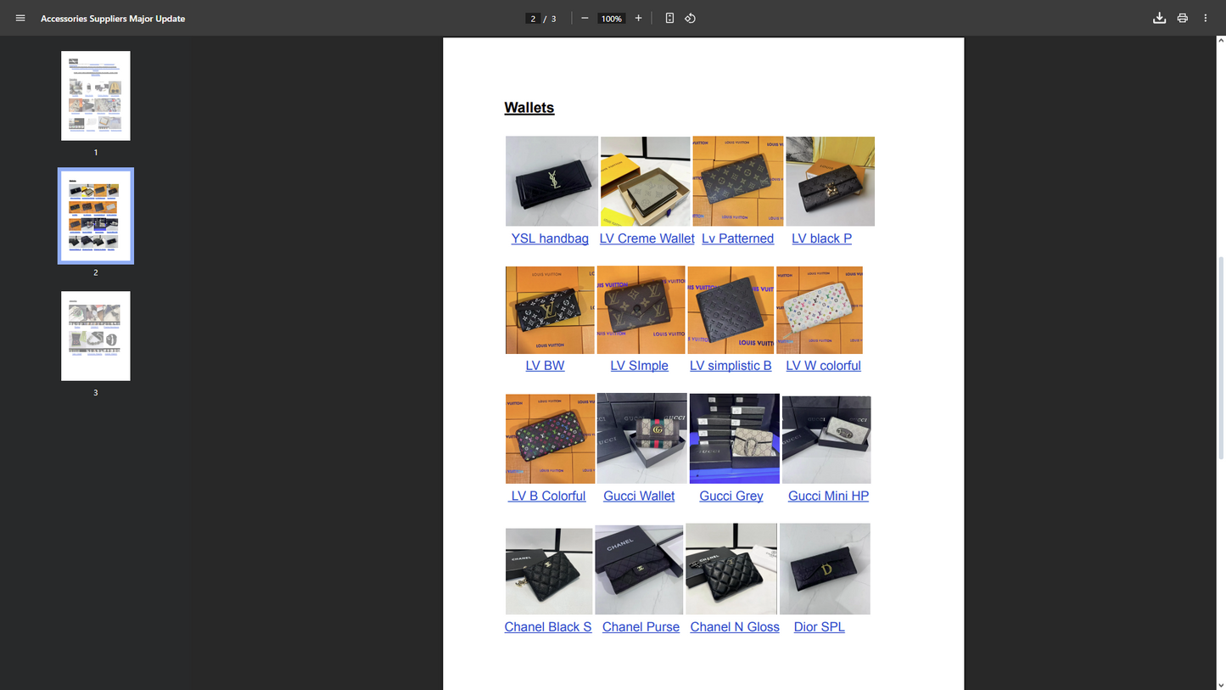Click the fit to page icon
The width and height of the screenshot is (1226, 690).
point(669,18)
